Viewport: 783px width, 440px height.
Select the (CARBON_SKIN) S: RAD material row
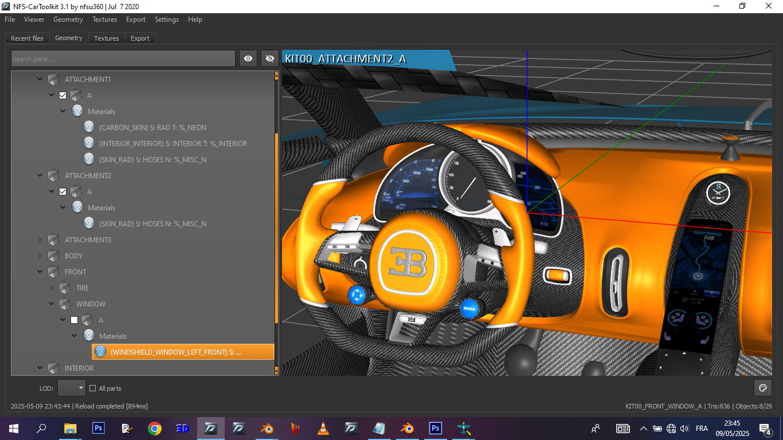tap(152, 127)
